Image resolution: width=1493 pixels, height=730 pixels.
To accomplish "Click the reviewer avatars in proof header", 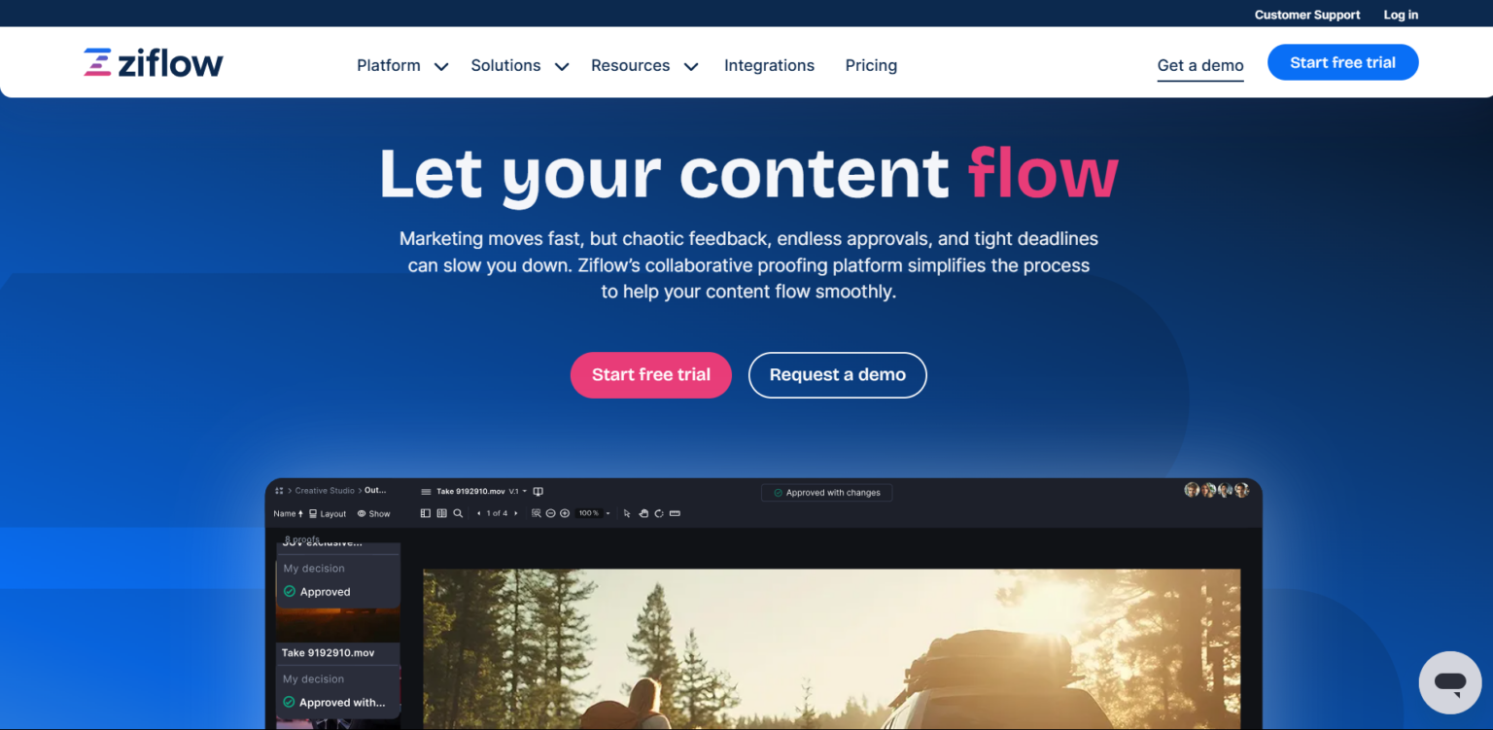I will (1216, 490).
